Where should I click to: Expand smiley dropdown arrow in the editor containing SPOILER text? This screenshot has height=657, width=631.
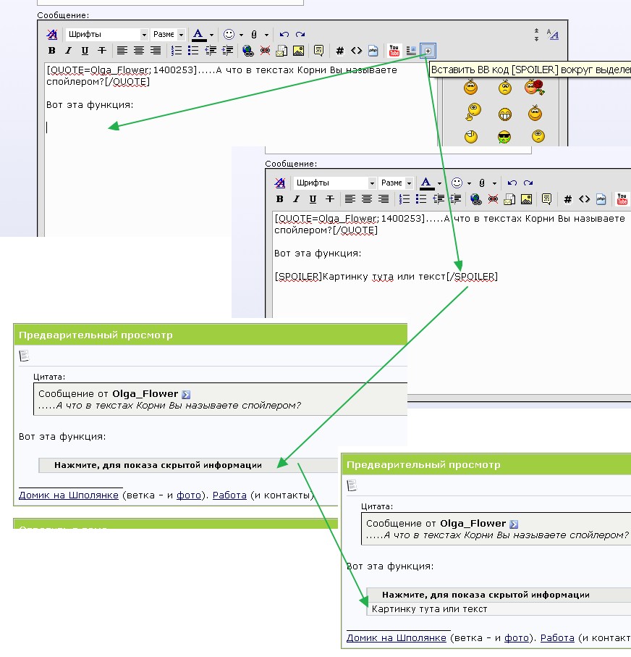469,183
